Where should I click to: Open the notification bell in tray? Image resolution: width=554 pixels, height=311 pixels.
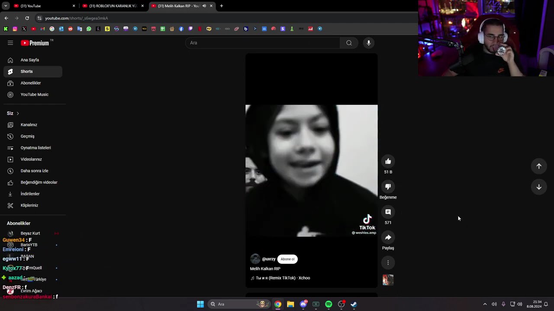coord(546,304)
